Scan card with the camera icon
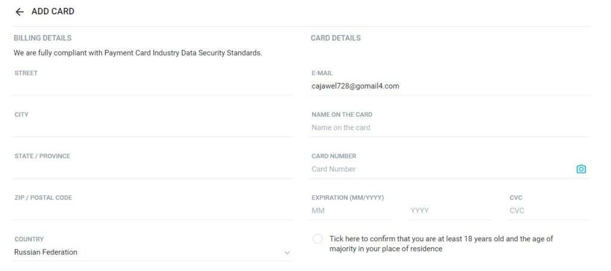The width and height of the screenshot is (611, 271). point(581,169)
